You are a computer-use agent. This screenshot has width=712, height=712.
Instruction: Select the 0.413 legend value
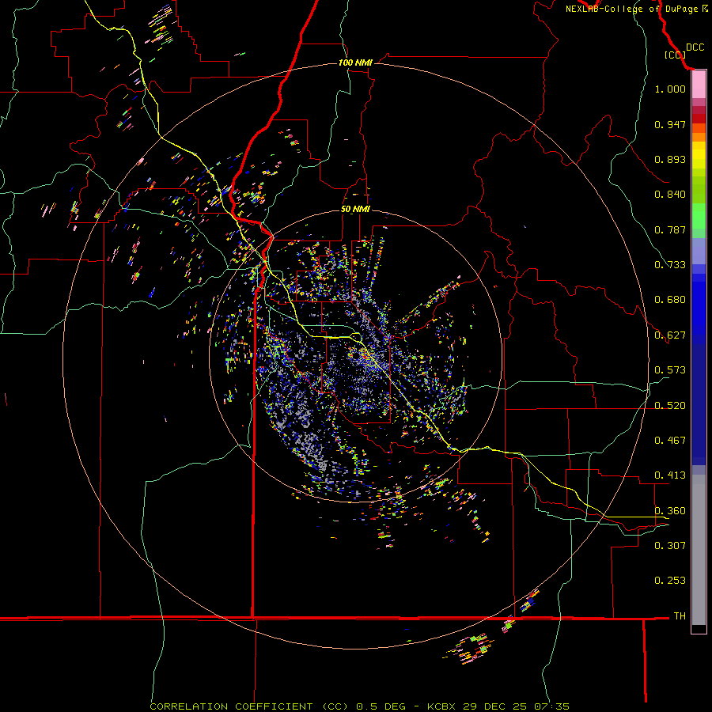pyautogui.click(x=670, y=475)
